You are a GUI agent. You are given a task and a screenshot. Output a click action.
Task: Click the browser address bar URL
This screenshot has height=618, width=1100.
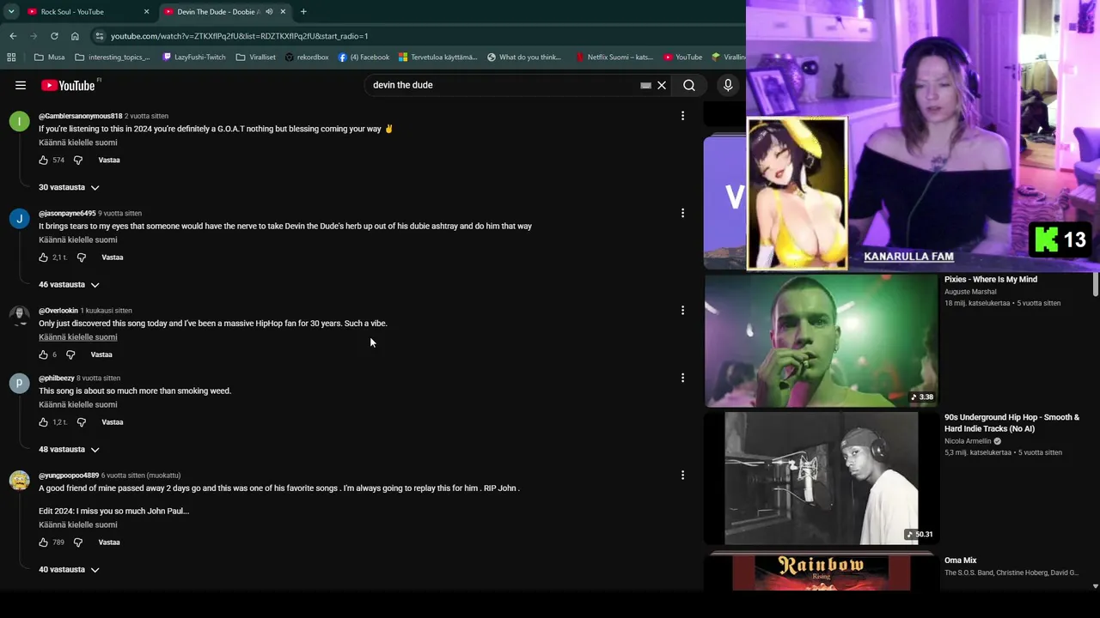point(240,36)
